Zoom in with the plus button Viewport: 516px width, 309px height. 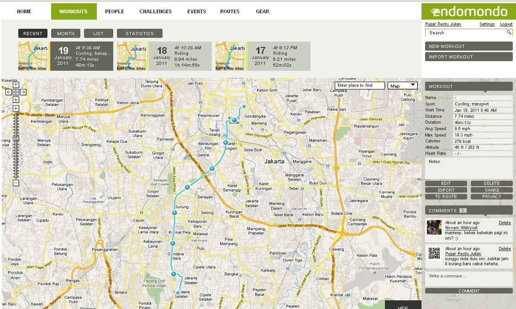click(x=16, y=108)
